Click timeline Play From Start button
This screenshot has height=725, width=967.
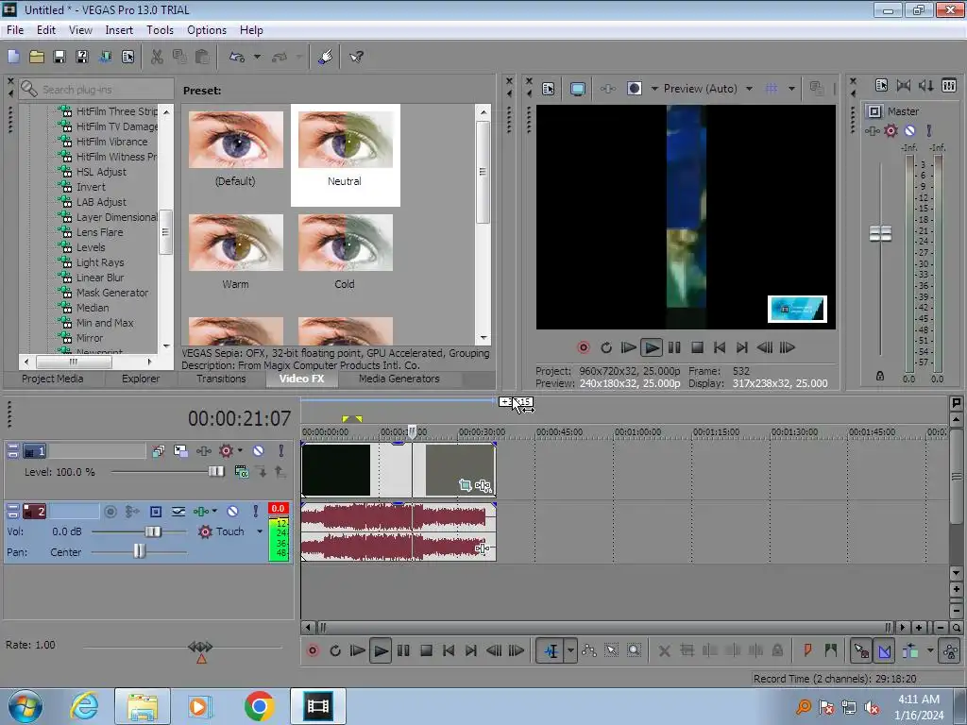click(357, 650)
